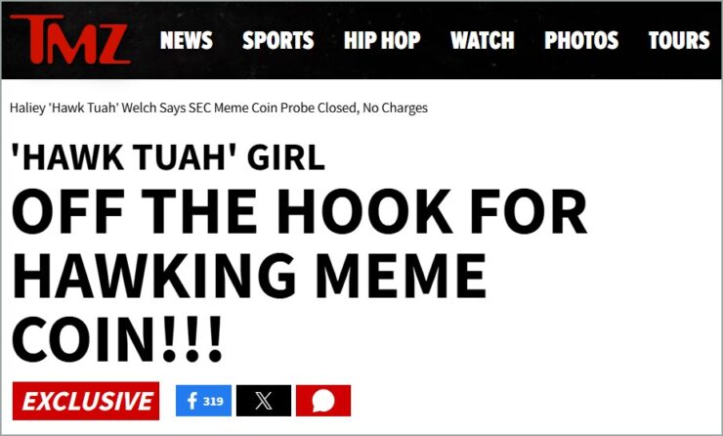Open the SPORTS section
The height and width of the screenshot is (436, 723).
278,40
